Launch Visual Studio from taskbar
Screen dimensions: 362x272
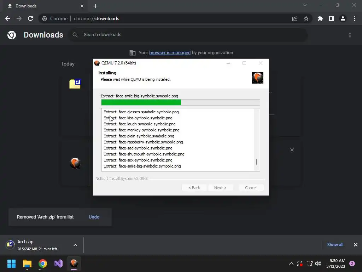(58, 263)
